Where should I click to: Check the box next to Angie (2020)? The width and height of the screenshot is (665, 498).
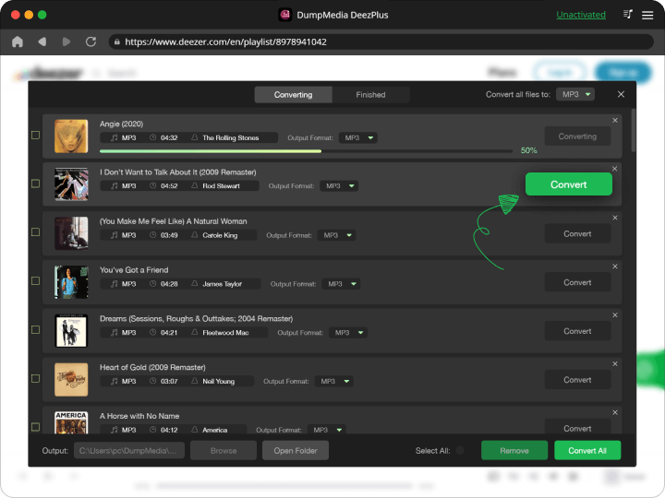36,136
